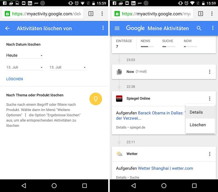Tap LinkedIn notification icon in right status bar

pyautogui.click(x=133, y=3)
